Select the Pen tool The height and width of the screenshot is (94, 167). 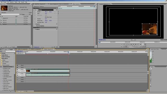click(x=151, y=83)
